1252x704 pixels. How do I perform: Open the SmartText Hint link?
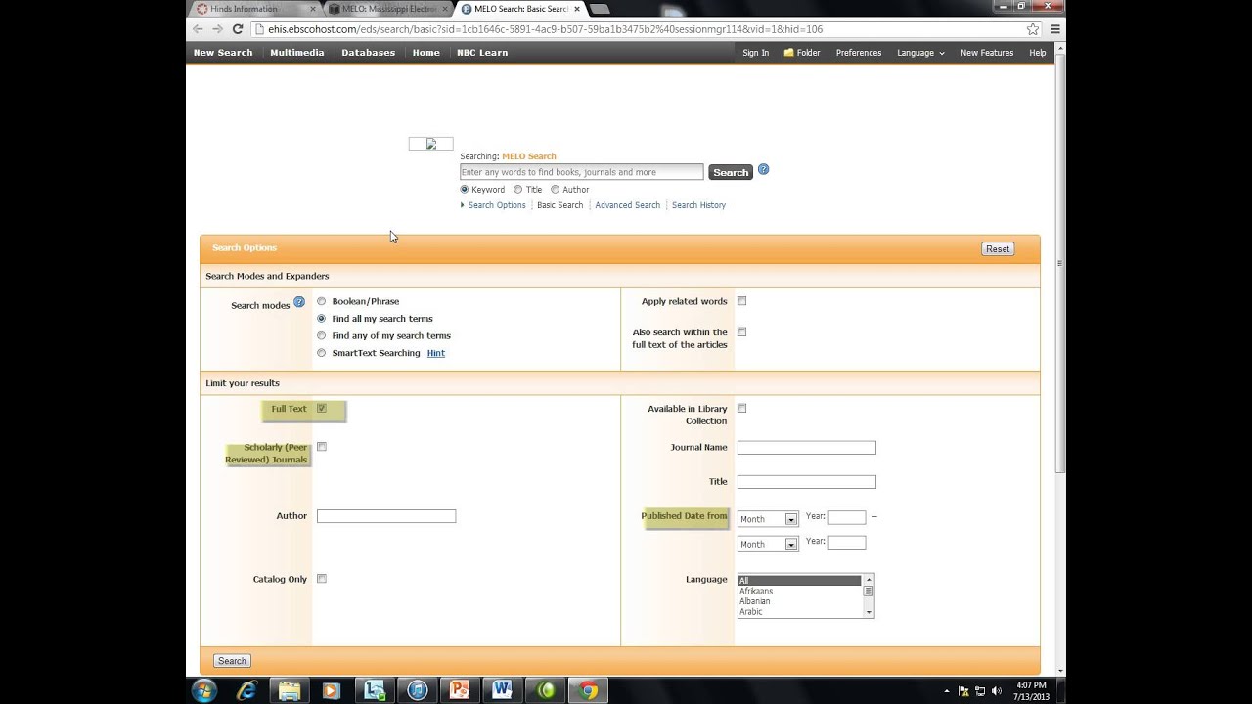436,353
